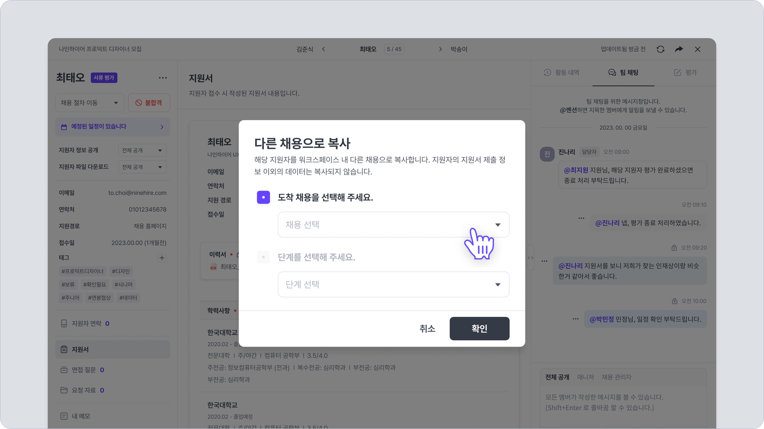
Task: Open the 채용 선택 dropdown
Action: (393, 225)
